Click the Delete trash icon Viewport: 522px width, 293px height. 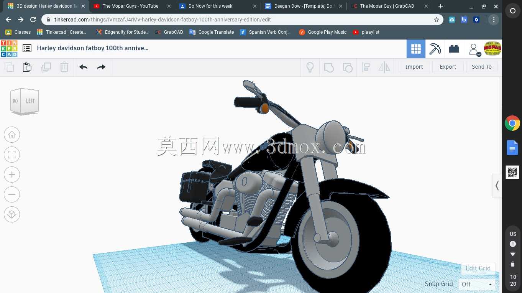coord(64,67)
